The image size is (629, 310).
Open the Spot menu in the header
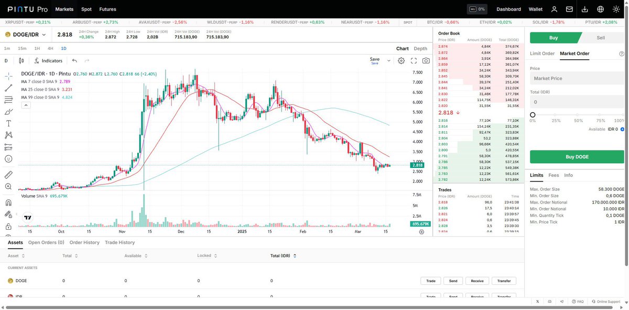pyautogui.click(x=86, y=9)
